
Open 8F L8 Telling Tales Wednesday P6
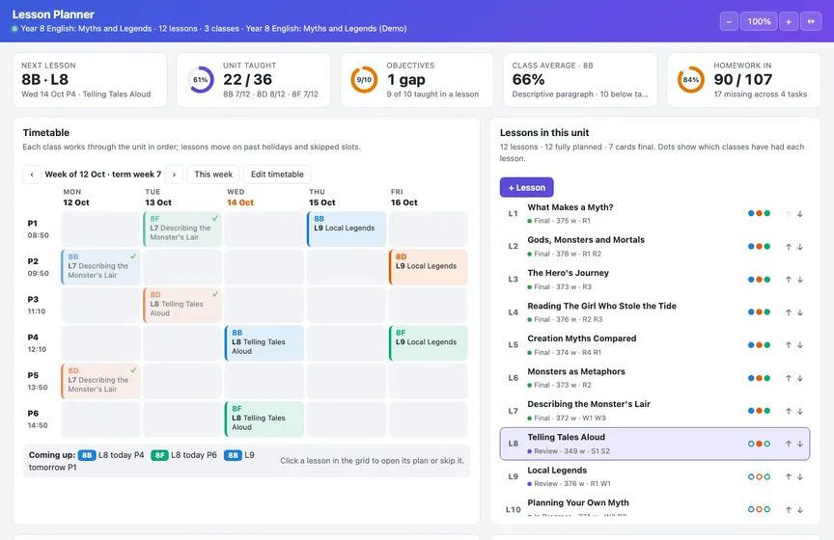(264, 419)
